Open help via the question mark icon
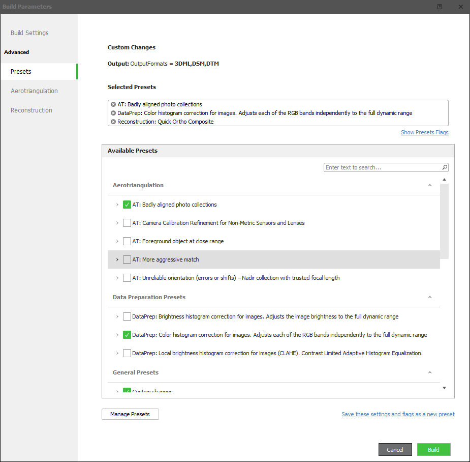The width and height of the screenshot is (470, 462). tap(439, 7)
